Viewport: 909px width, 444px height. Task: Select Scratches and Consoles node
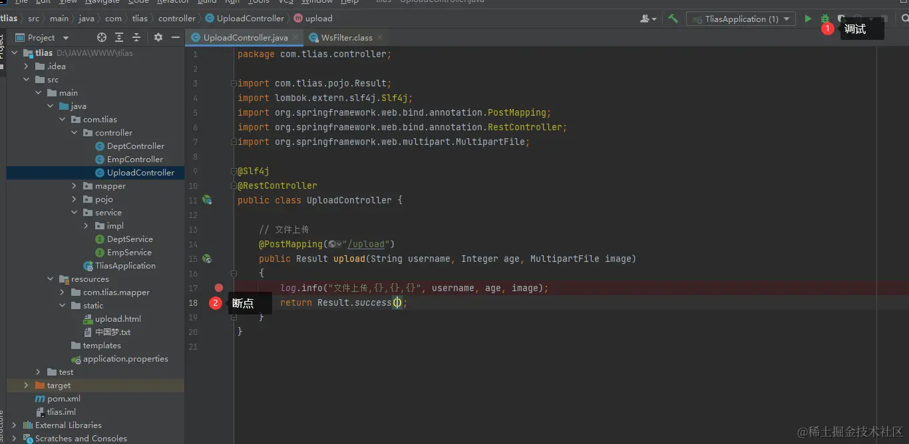[x=81, y=438]
